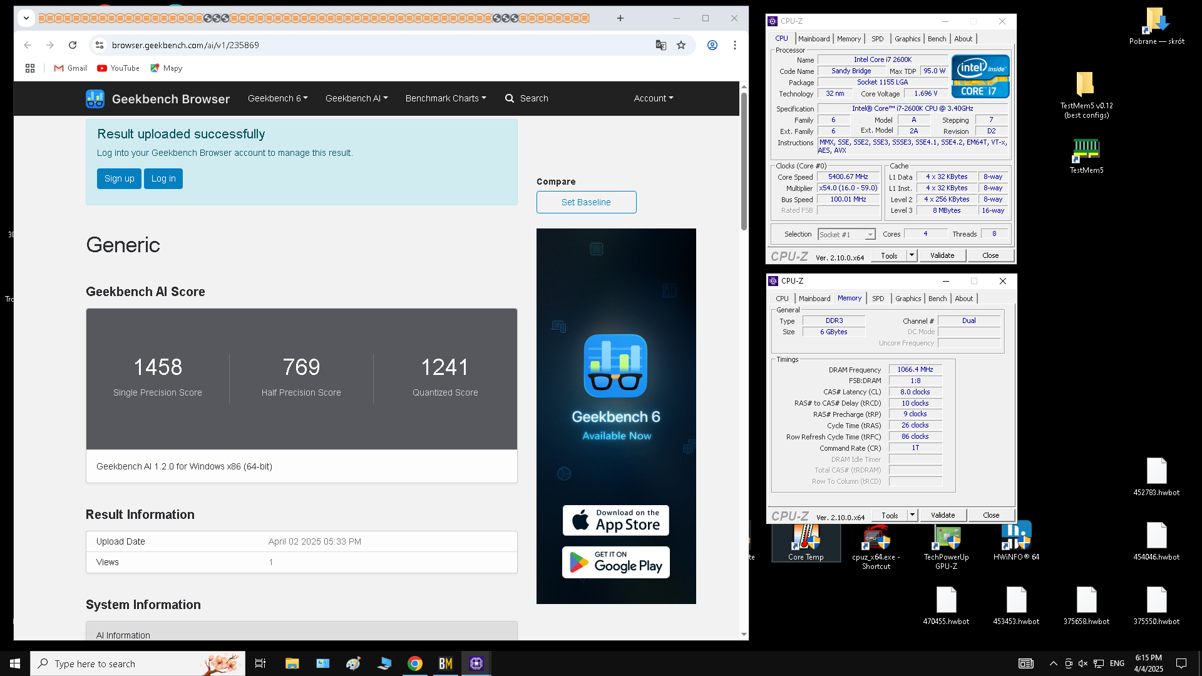Open About tab in lower CPU-Z

(964, 299)
